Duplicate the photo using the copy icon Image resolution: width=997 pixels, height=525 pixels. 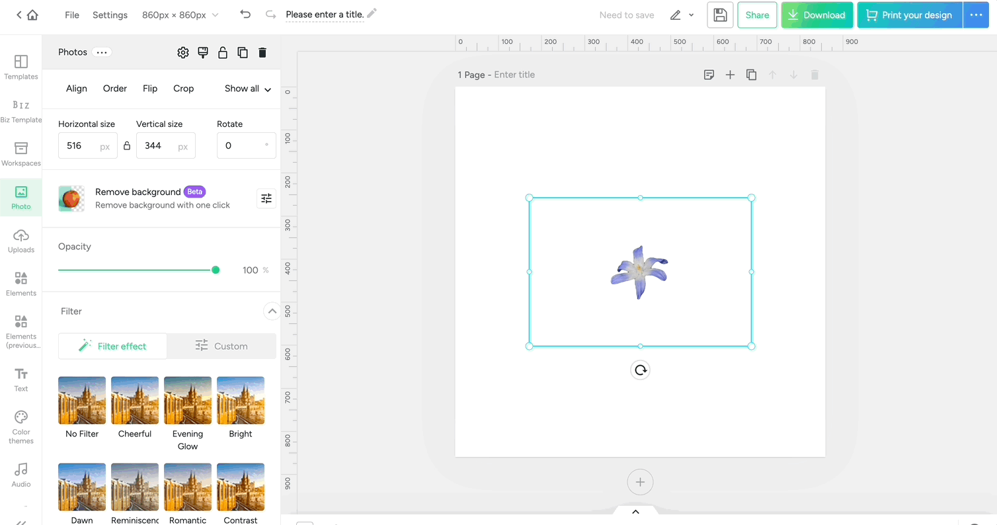coord(243,52)
